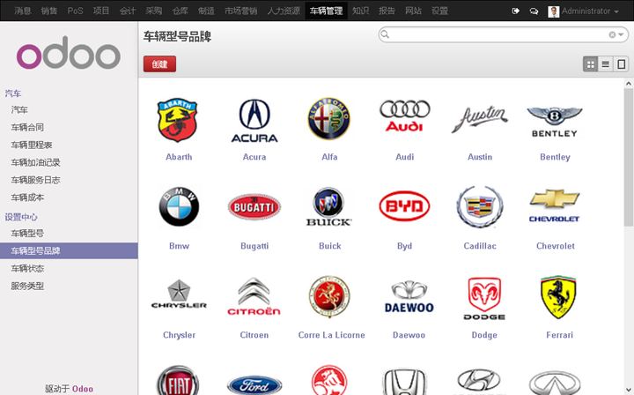Open the Abarth brand logo

[x=177, y=120]
